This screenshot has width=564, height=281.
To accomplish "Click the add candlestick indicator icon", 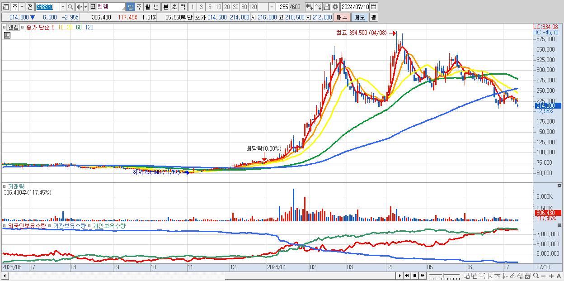I will tap(309, 7).
